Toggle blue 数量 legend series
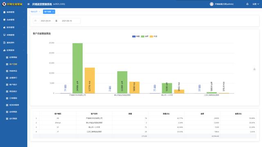Viewport: 262px width, 147px height. pos(136,36)
